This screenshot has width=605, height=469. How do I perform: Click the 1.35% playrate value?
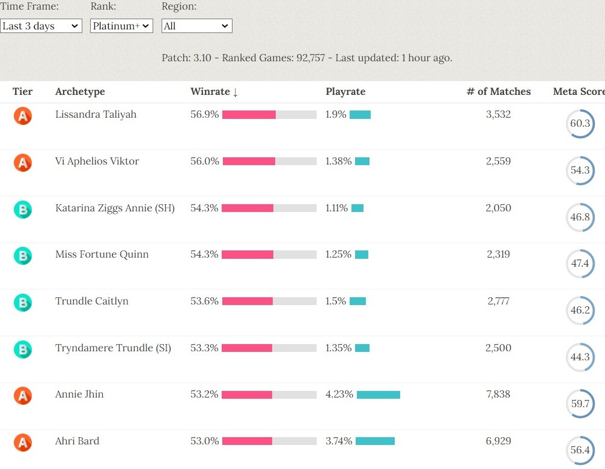click(338, 348)
